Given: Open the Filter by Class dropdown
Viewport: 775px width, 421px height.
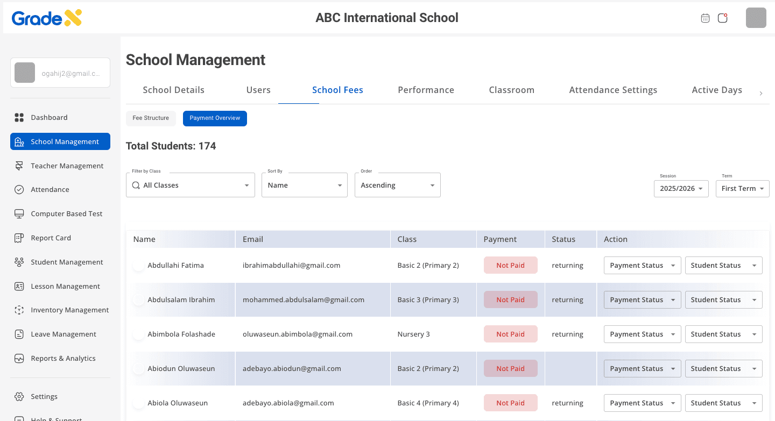Looking at the screenshot, I should click(190, 185).
